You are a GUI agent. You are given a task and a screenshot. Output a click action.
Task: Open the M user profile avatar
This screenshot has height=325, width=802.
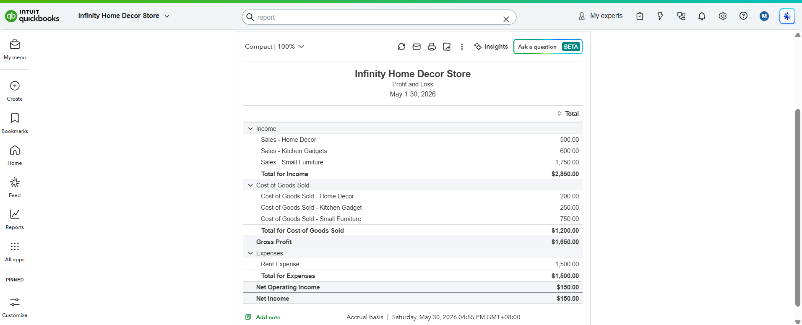764,16
